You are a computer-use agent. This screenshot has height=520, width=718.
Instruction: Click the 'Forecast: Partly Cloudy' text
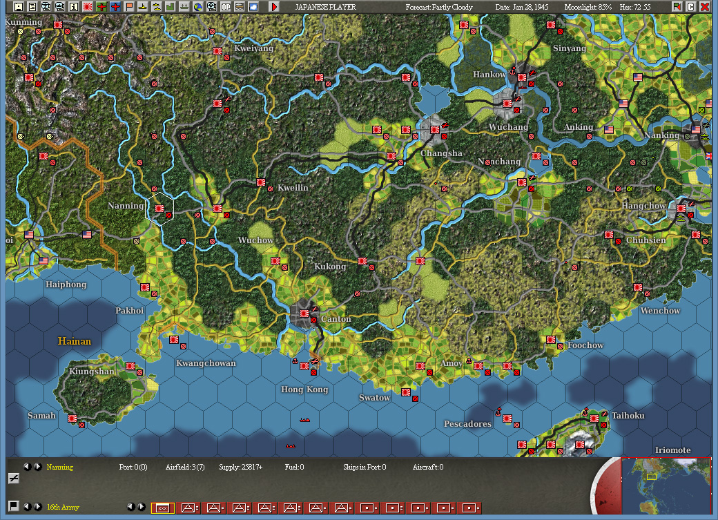(439, 7)
